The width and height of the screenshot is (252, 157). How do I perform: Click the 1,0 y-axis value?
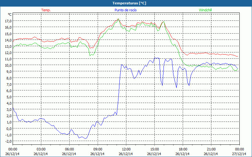point(9,122)
